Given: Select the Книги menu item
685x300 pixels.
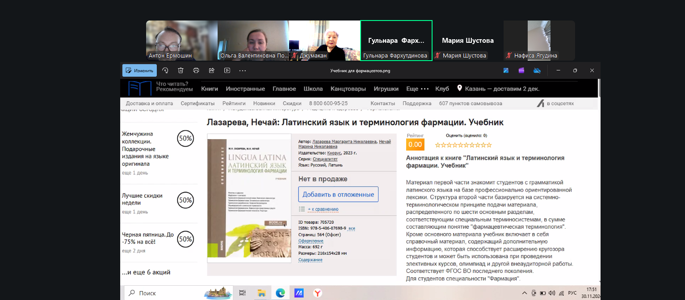Looking at the screenshot, I should pos(210,89).
